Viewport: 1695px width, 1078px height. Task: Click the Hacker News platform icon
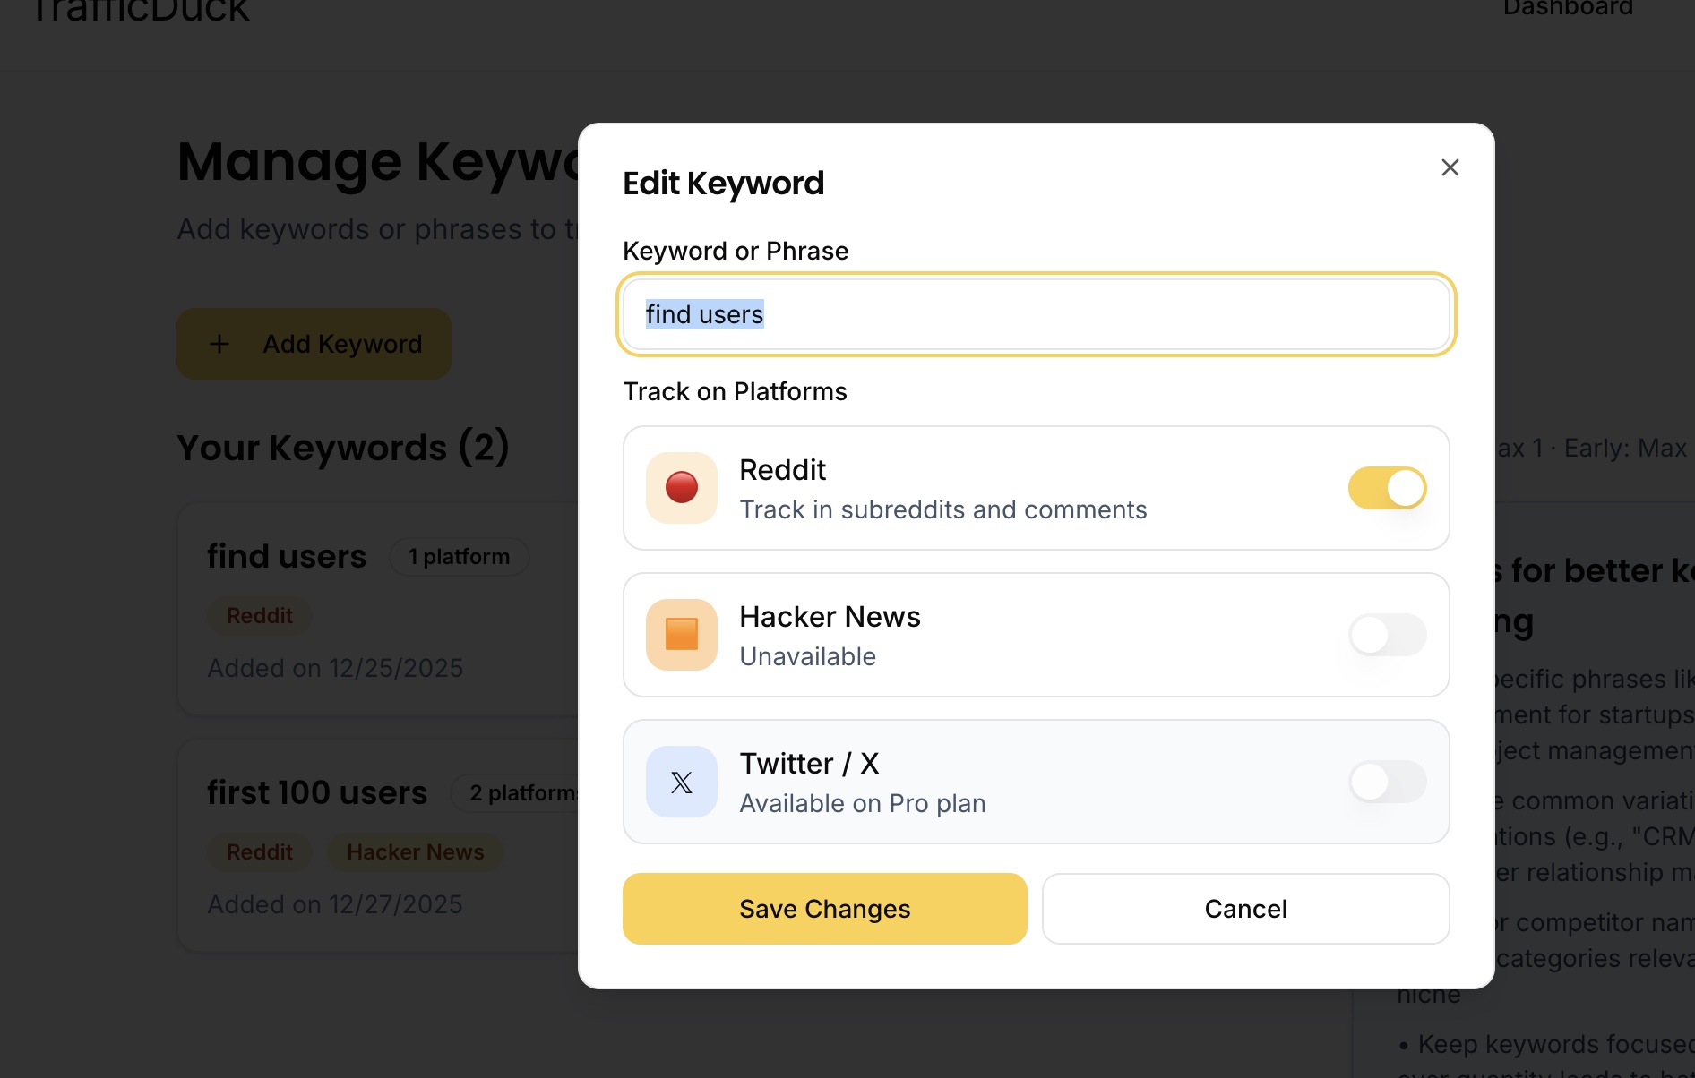pyautogui.click(x=681, y=635)
